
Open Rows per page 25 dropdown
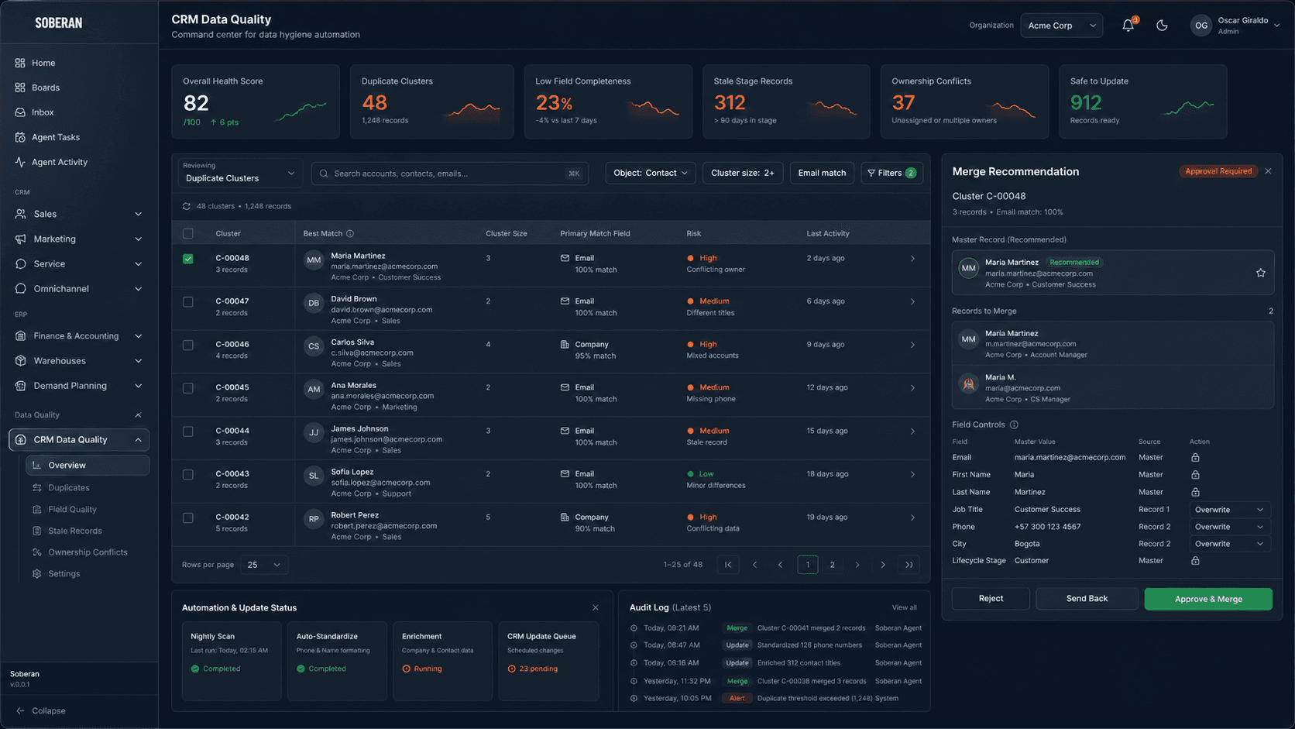click(x=264, y=565)
